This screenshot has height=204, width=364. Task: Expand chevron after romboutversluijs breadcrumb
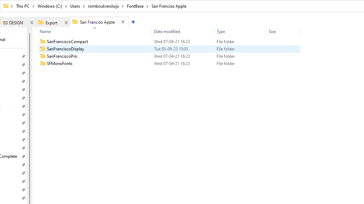coord(123,6)
